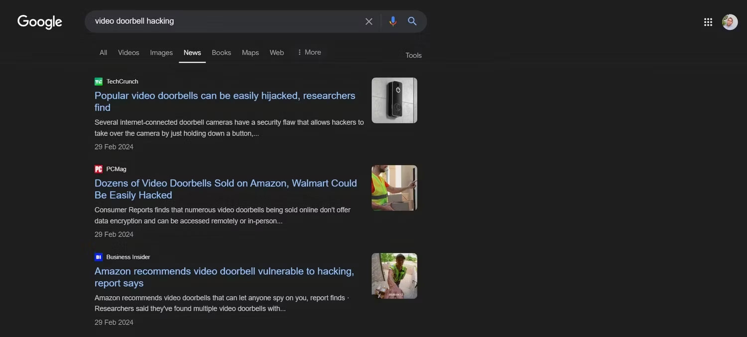747x337 pixels.
Task: Click the date under the PCMag result
Action: pyautogui.click(x=114, y=234)
